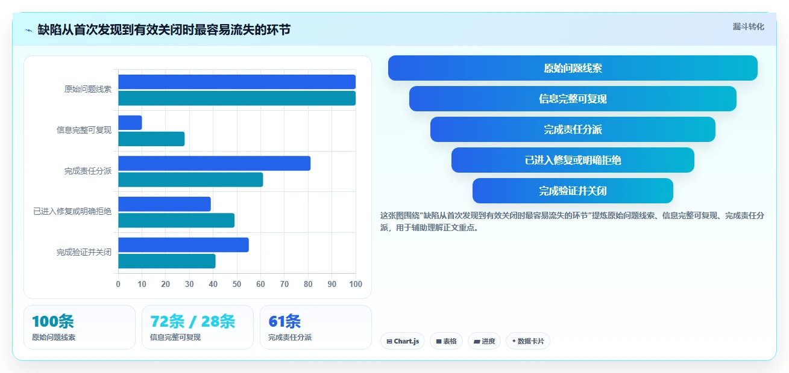
Task: Open the 61条 完成责任分派 data card
Action: (x=316, y=327)
